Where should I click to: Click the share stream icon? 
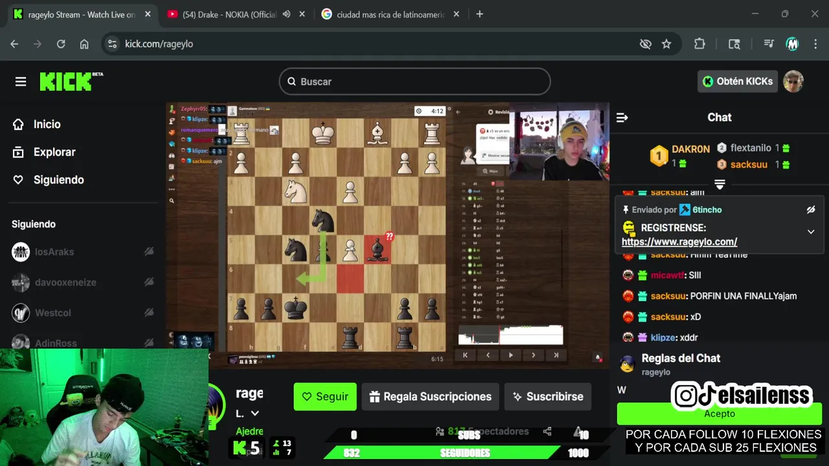pyautogui.click(x=547, y=431)
